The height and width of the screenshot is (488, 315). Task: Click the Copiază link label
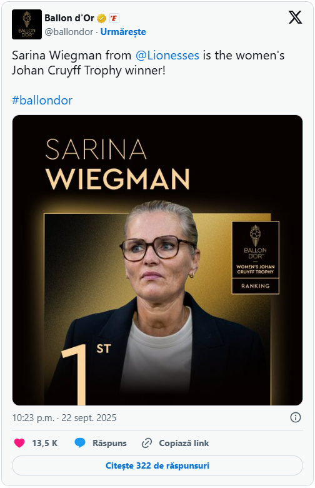[184, 443]
